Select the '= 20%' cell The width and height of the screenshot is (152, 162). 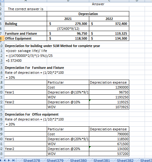point(26,124)
